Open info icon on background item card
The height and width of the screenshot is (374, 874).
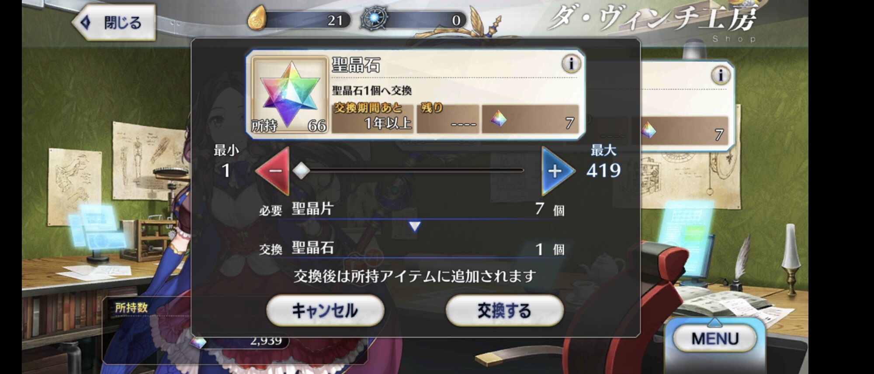721,75
